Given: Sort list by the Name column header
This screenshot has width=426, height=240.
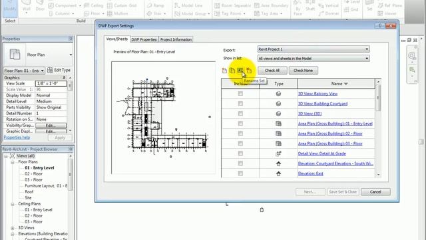Looking at the screenshot, I should (336, 83).
